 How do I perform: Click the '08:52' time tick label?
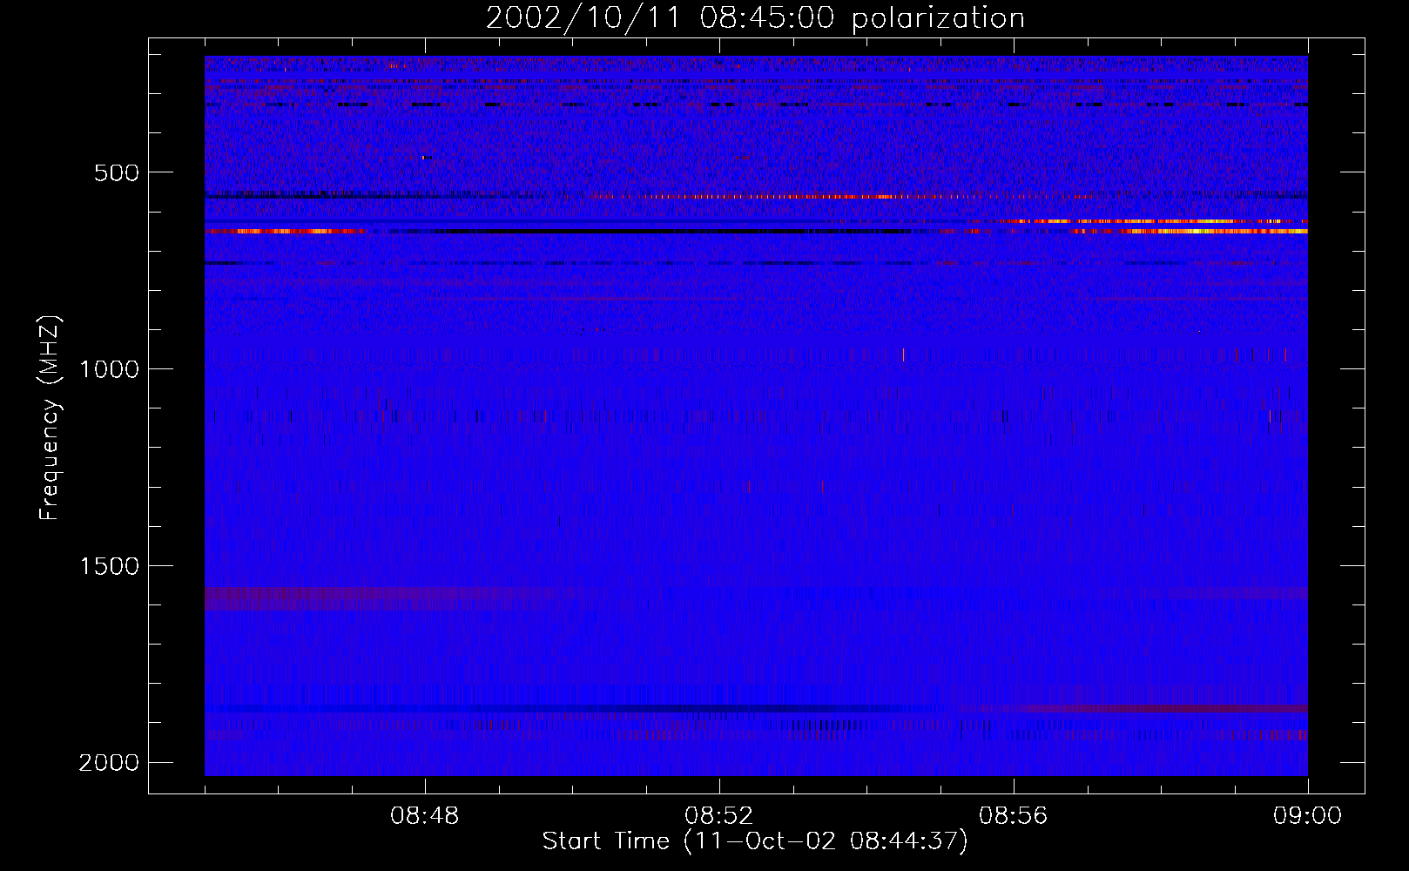click(x=719, y=816)
